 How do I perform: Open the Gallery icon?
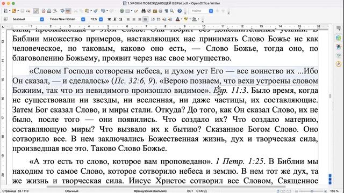click(155, 11)
